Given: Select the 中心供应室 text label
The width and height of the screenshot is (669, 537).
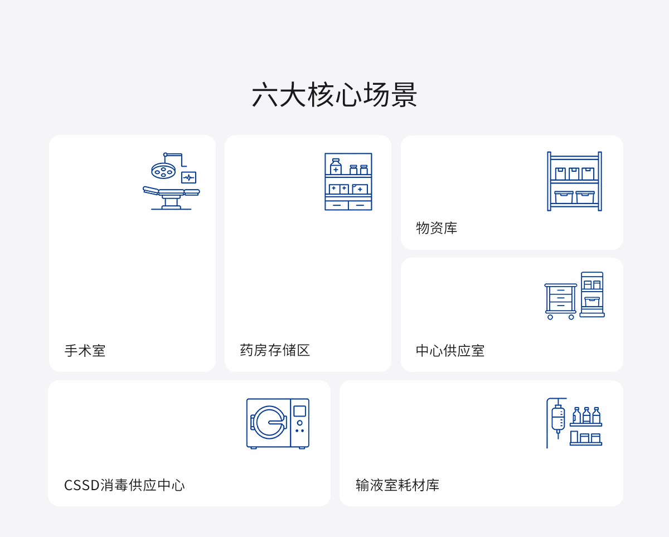Looking at the screenshot, I should tap(450, 351).
